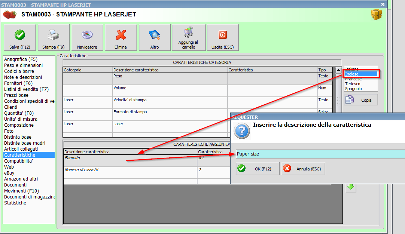Open the Altro magnifier button
The height and width of the screenshot is (234, 405).
click(155, 38)
